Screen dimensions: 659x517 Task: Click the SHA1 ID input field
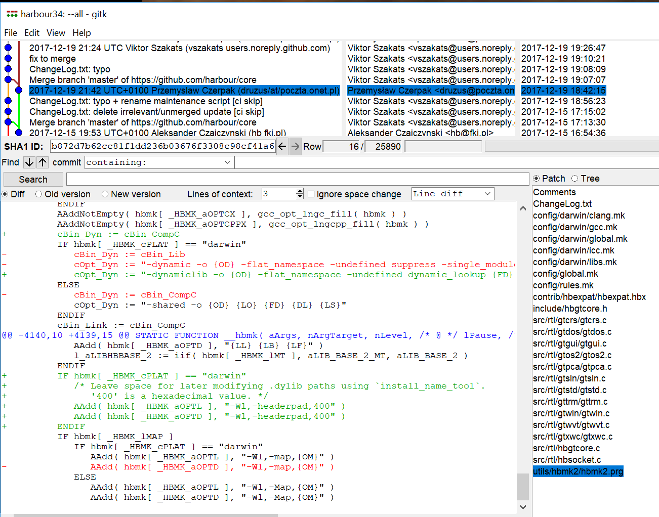[x=162, y=147]
